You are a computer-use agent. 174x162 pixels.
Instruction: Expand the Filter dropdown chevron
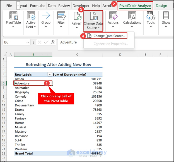[x=61, y=27]
